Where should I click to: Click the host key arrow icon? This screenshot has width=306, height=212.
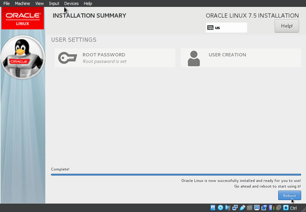click(x=286, y=208)
